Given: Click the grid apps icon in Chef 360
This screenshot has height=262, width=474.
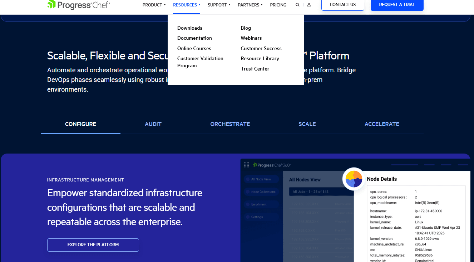Looking at the screenshot, I should [x=246, y=165].
